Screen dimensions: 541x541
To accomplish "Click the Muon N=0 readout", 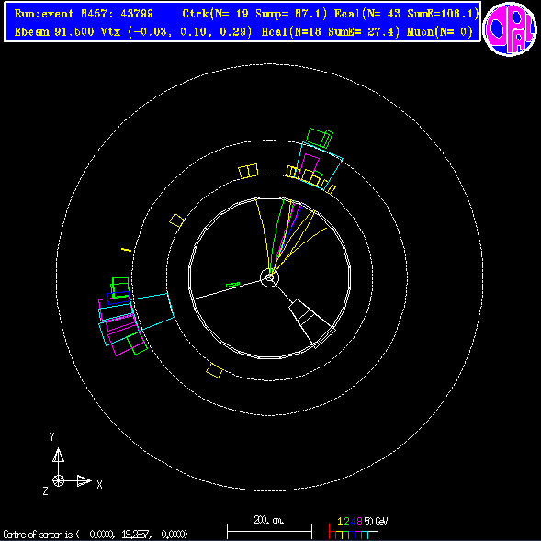I will 440,32.
